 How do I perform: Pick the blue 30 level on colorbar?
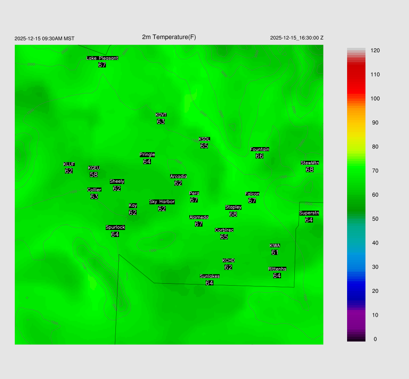(x=356, y=267)
